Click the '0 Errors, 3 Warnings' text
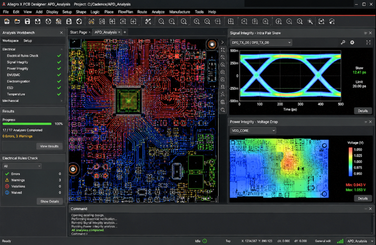Screen dimensions: 376x245 18,136
